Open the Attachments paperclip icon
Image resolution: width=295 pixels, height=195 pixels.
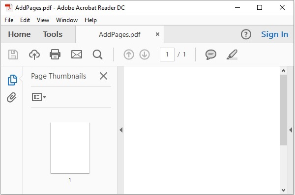coord(12,97)
